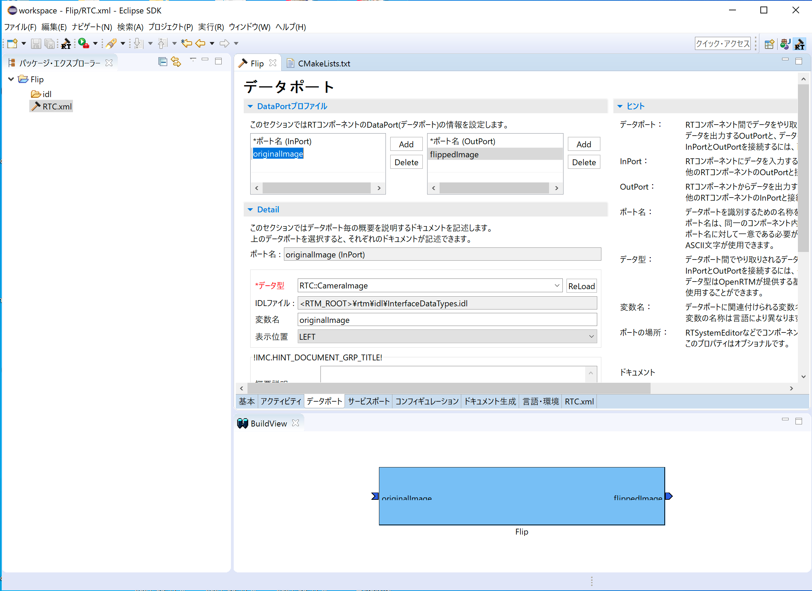Switch to the ドキュメント生成 tab
The height and width of the screenshot is (591, 812).
(490, 401)
